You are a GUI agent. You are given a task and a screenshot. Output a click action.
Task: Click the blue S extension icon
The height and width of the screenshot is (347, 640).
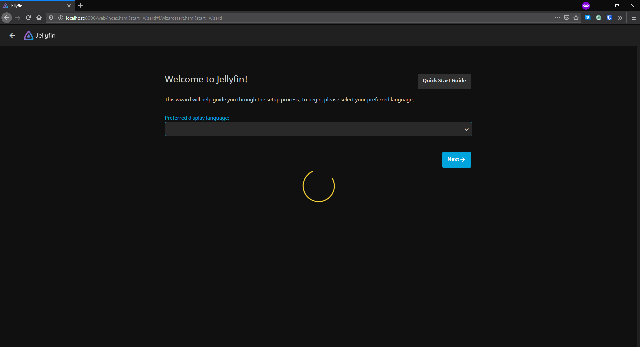tap(588, 18)
